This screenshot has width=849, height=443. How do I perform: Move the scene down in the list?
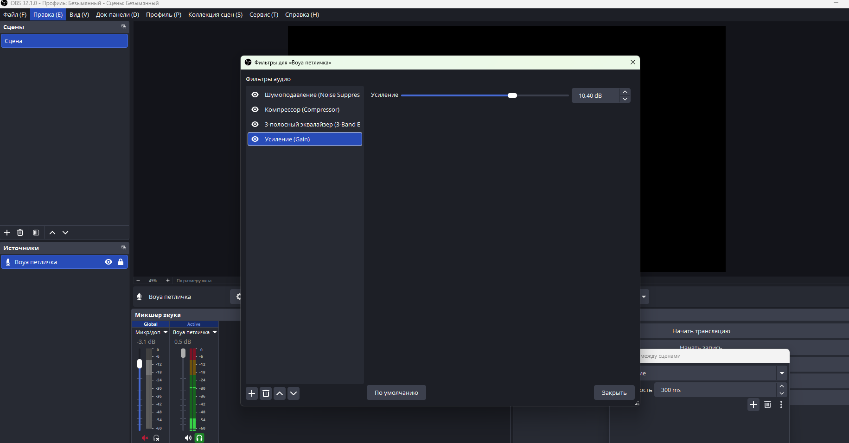point(65,233)
